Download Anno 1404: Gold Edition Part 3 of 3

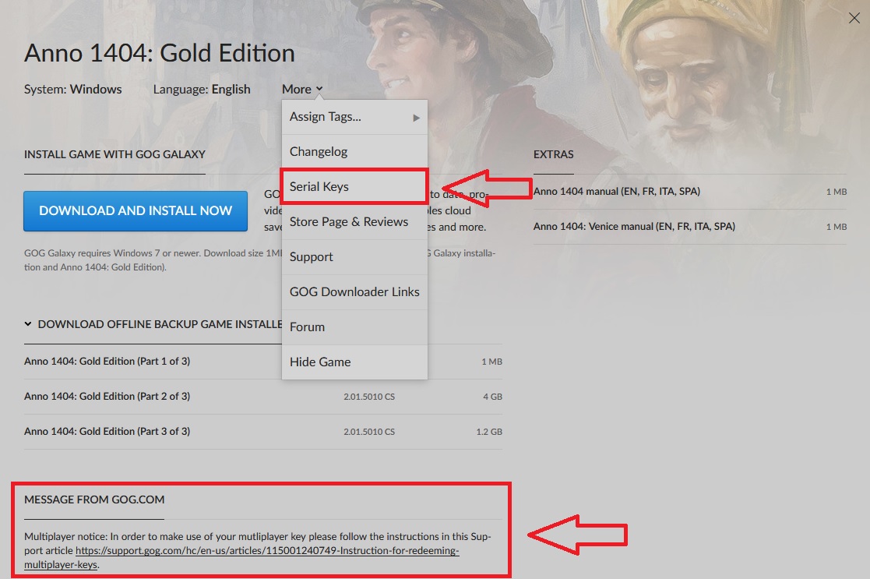click(x=263, y=432)
